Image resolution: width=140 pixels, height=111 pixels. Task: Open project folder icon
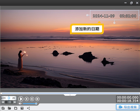tap(9, 108)
